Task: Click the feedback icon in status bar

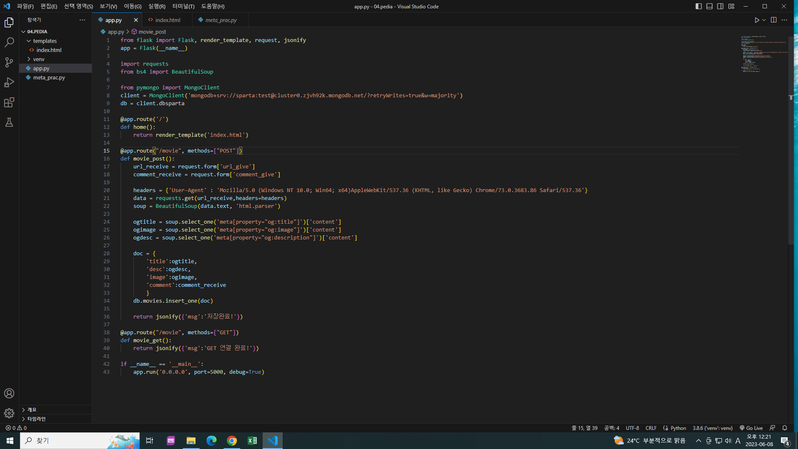Action: pos(772,428)
